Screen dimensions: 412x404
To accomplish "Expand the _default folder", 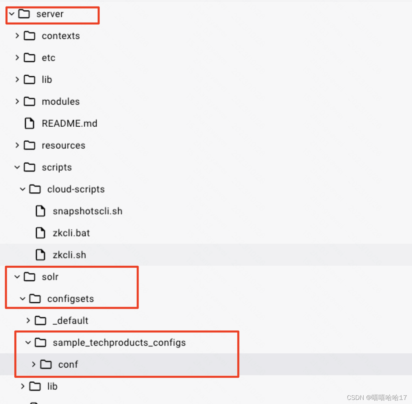I will click(x=28, y=320).
